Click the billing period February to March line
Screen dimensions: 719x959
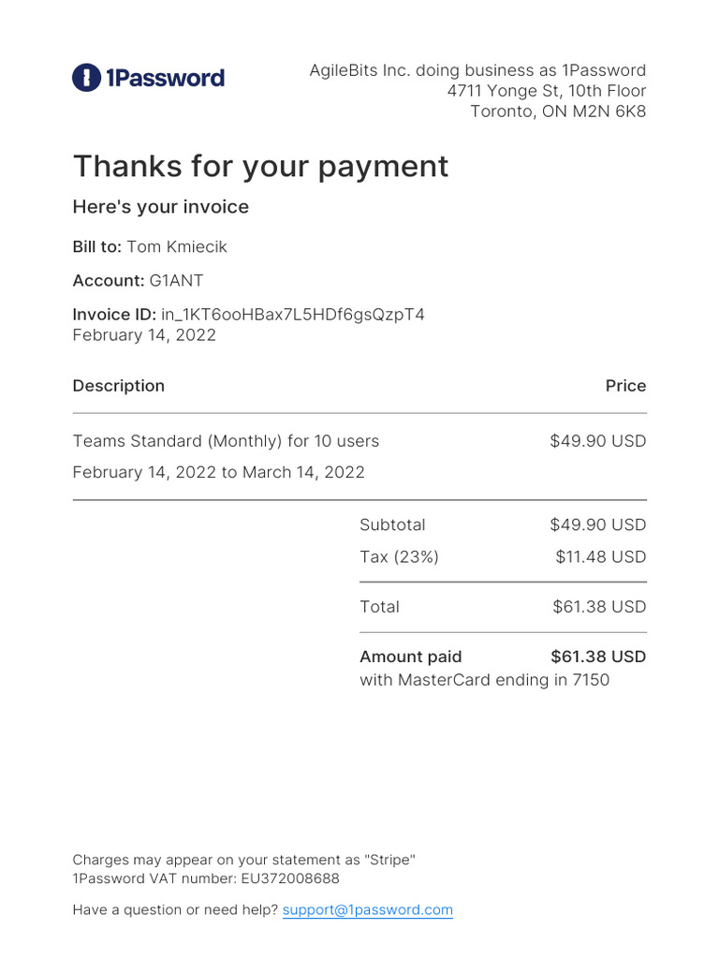pos(219,472)
